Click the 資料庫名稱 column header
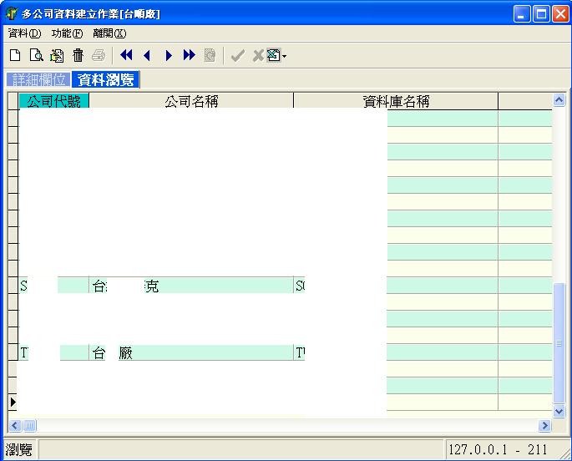The image size is (572, 461). click(x=396, y=101)
